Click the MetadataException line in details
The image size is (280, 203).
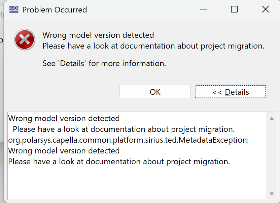pyautogui.click(x=128, y=140)
